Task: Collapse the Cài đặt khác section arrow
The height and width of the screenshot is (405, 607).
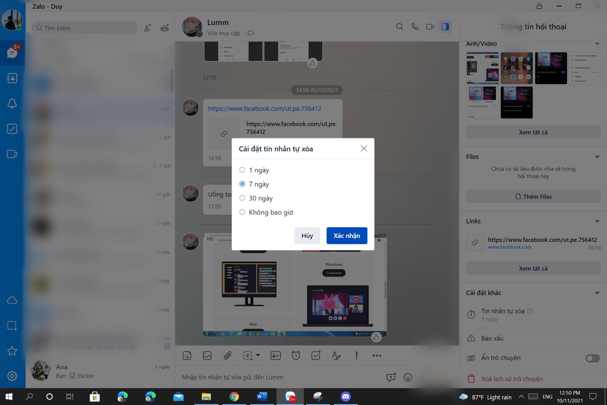Action: 597,293
